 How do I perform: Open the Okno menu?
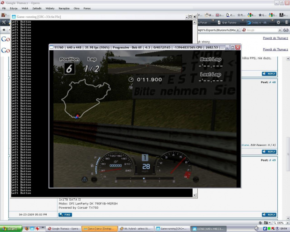pos(76,8)
